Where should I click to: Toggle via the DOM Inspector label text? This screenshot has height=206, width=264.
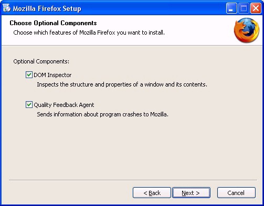pyautogui.click(x=52, y=75)
